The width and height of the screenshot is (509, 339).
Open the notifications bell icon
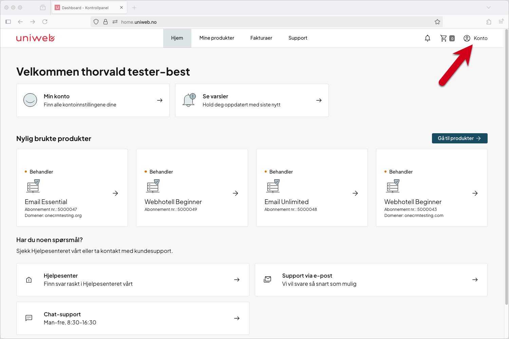pyautogui.click(x=428, y=38)
